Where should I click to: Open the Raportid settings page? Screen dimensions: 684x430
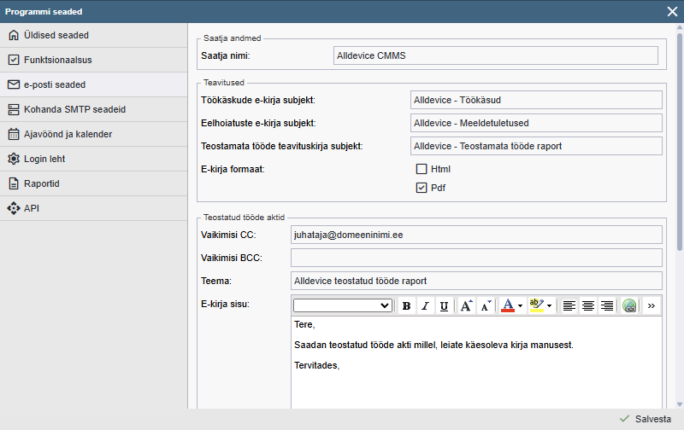tap(94, 184)
